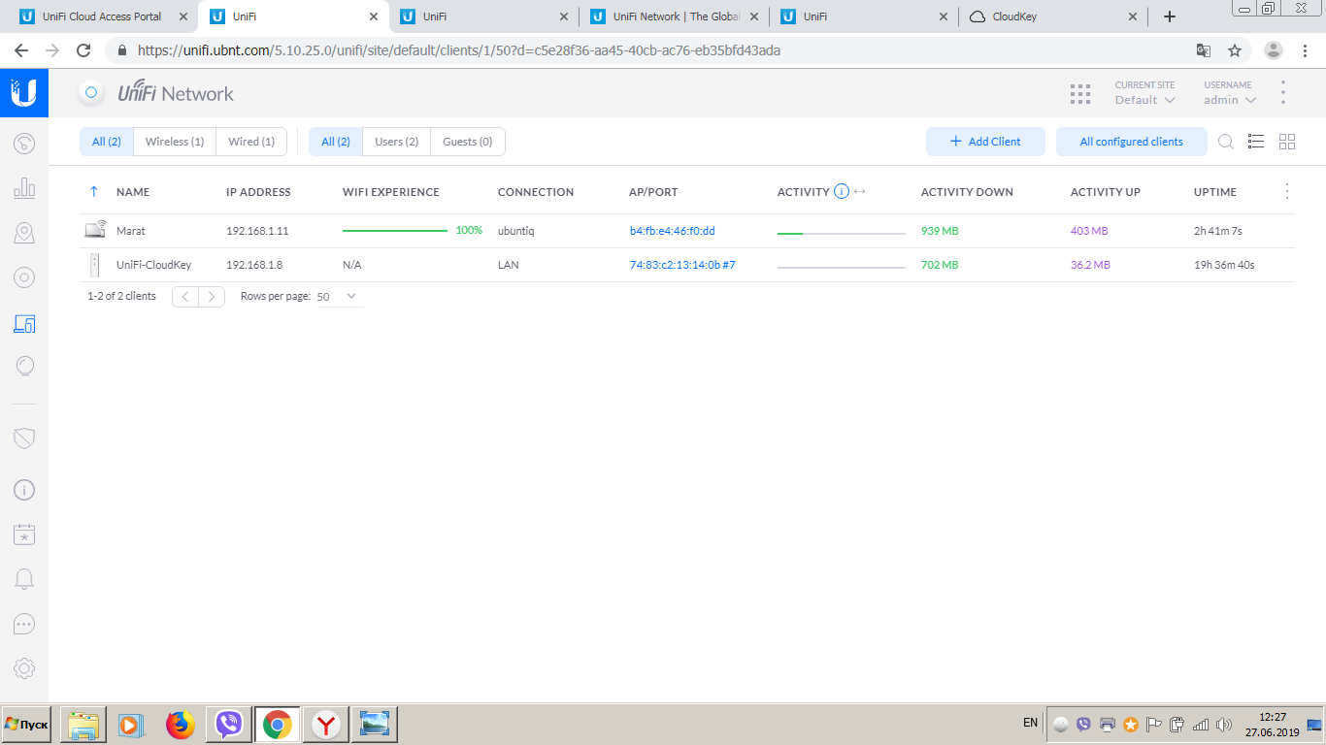The image size is (1326, 745).
Task: Filter by Wired (1) clients
Action: [251, 142]
